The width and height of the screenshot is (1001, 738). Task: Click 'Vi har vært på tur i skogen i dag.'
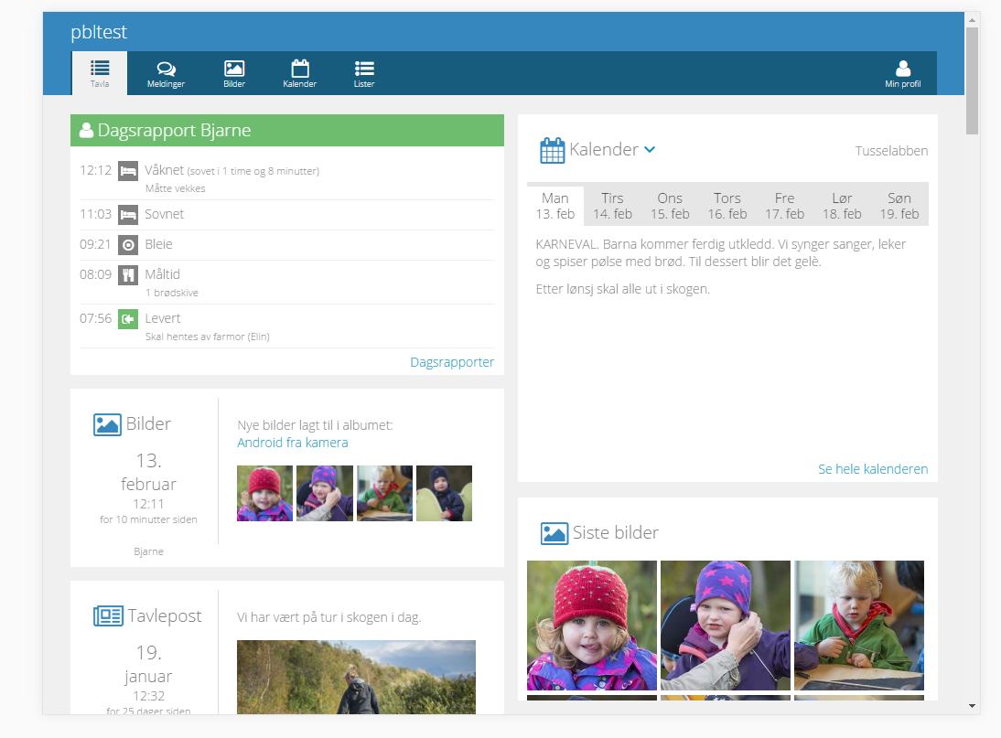click(x=328, y=617)
